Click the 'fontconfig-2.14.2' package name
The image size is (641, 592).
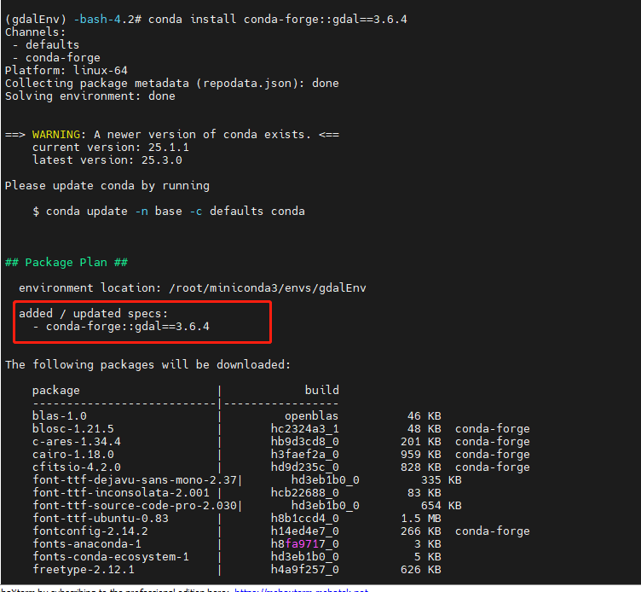coord(90,531)
